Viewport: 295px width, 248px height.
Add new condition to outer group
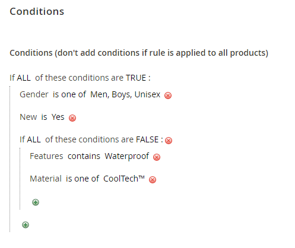coord(26,225)
